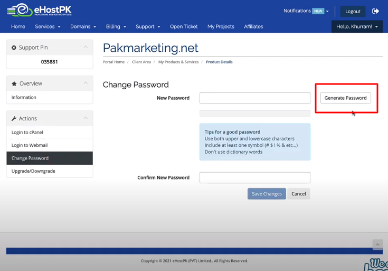This screenshot has width=388, height=271.
Task: Click the Cancel button
Action: tap(299, 194)
